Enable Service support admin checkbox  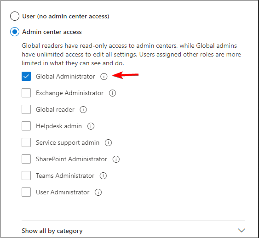click(26, 142)
